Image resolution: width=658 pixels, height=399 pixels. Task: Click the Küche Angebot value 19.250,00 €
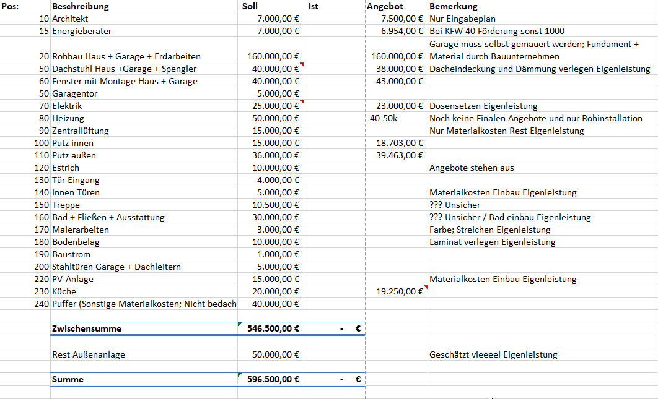(x=400, y=291)
